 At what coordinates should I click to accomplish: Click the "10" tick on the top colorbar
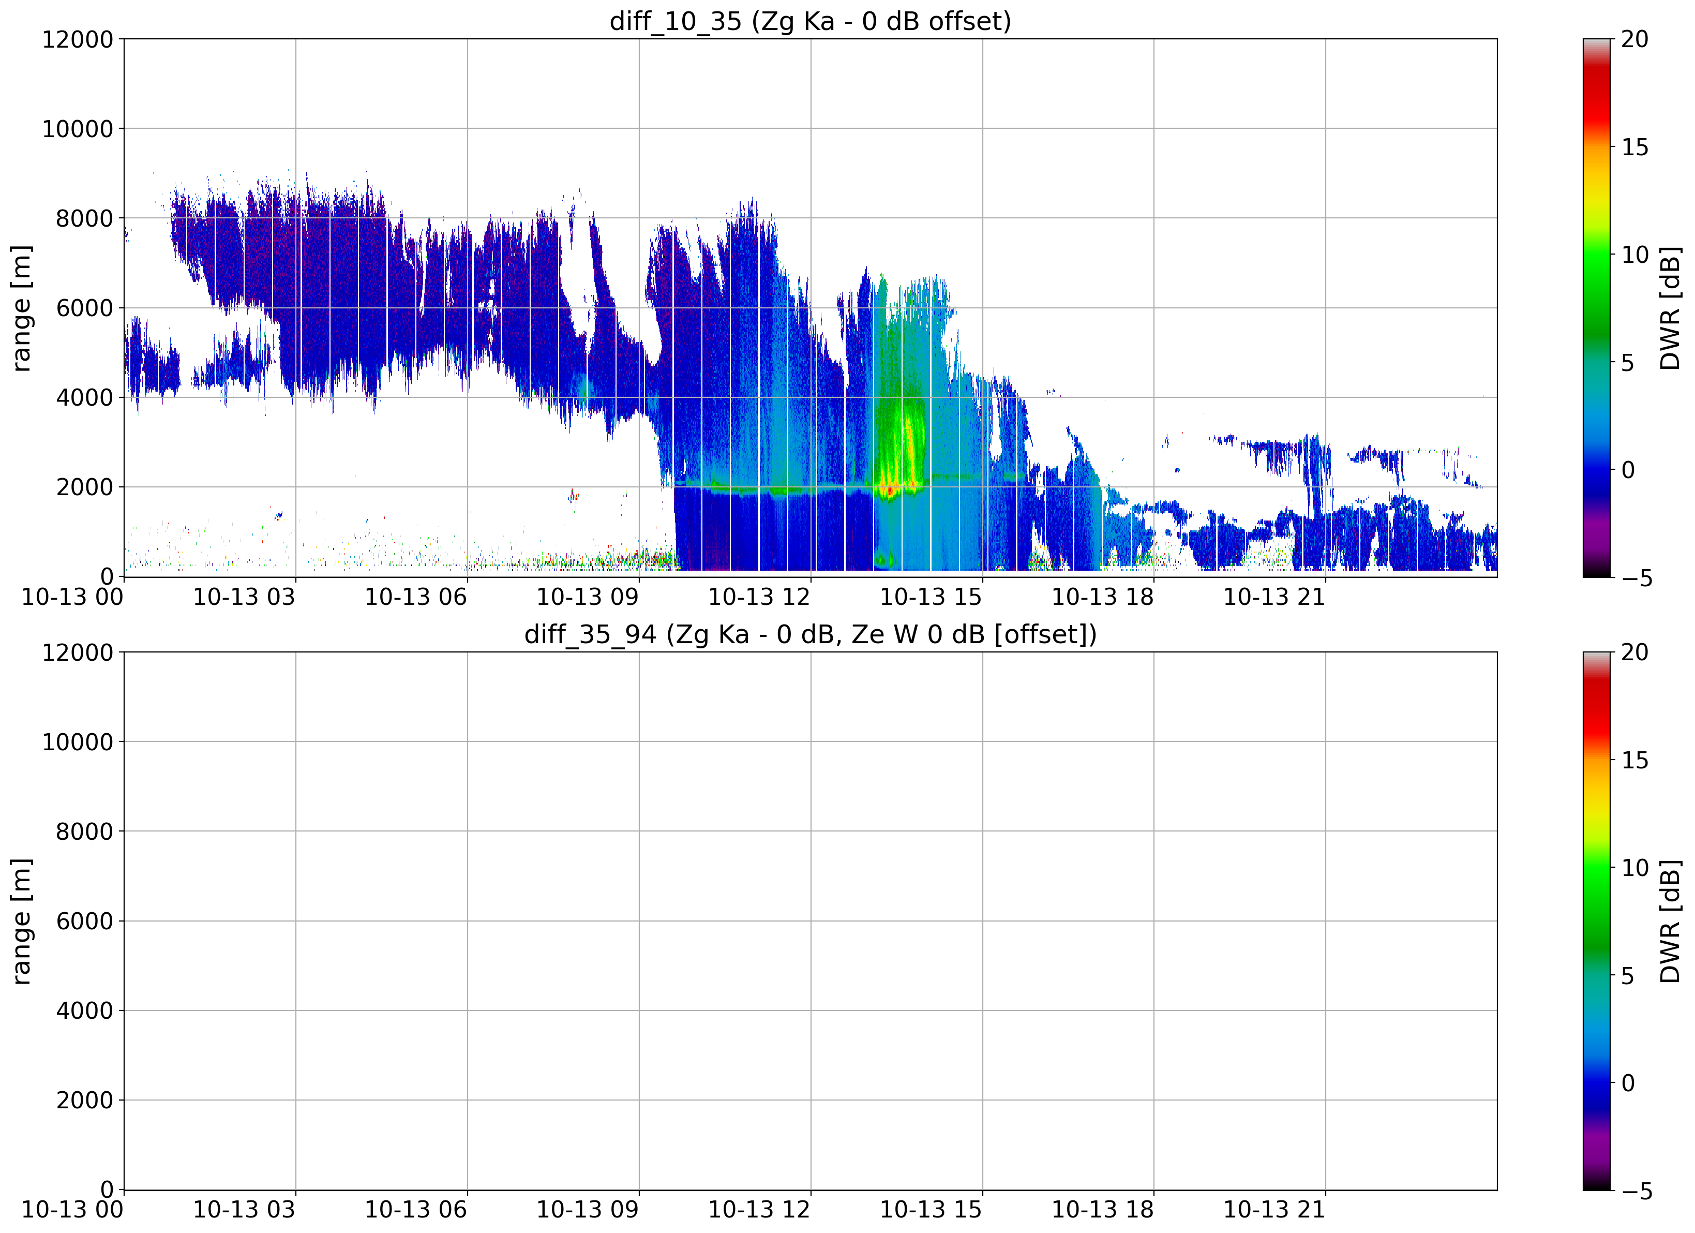coord(1634,254)
